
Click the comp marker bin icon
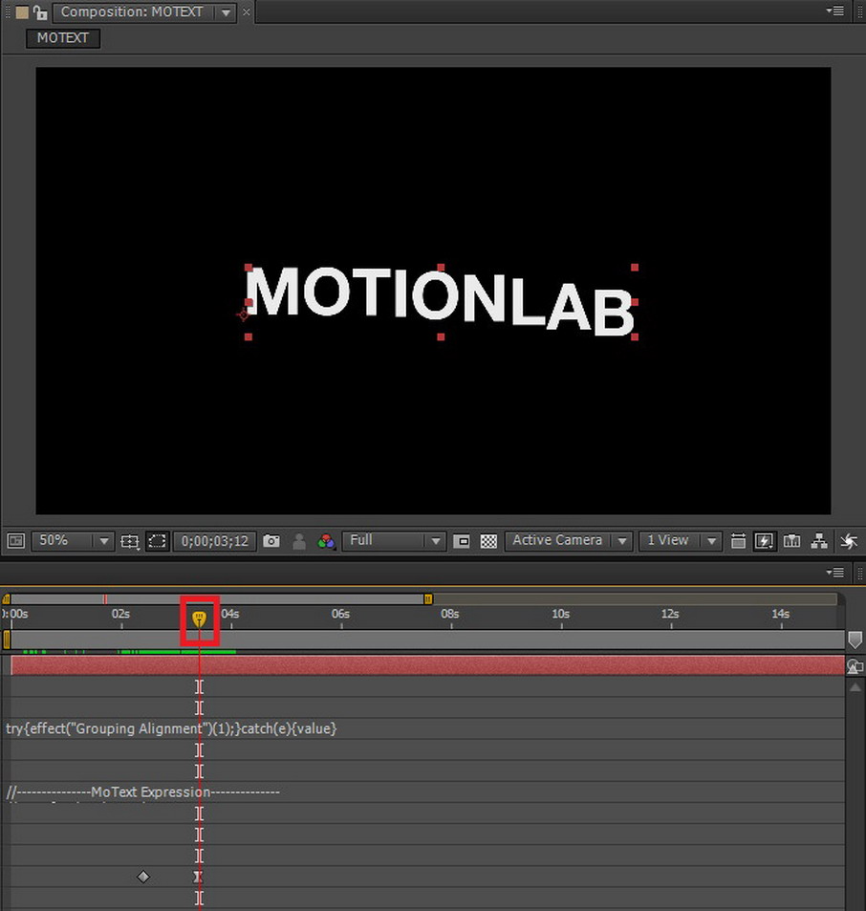coord(855,640)
